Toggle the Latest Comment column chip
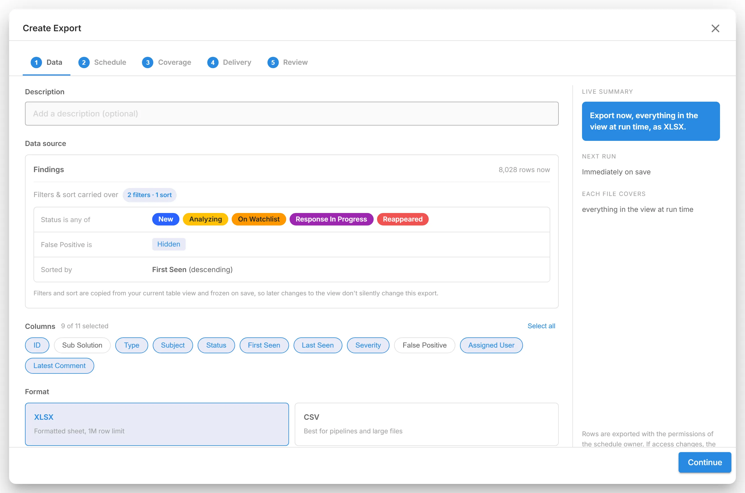The width and height of the screenshot is (745, 493). coord(59,366)
